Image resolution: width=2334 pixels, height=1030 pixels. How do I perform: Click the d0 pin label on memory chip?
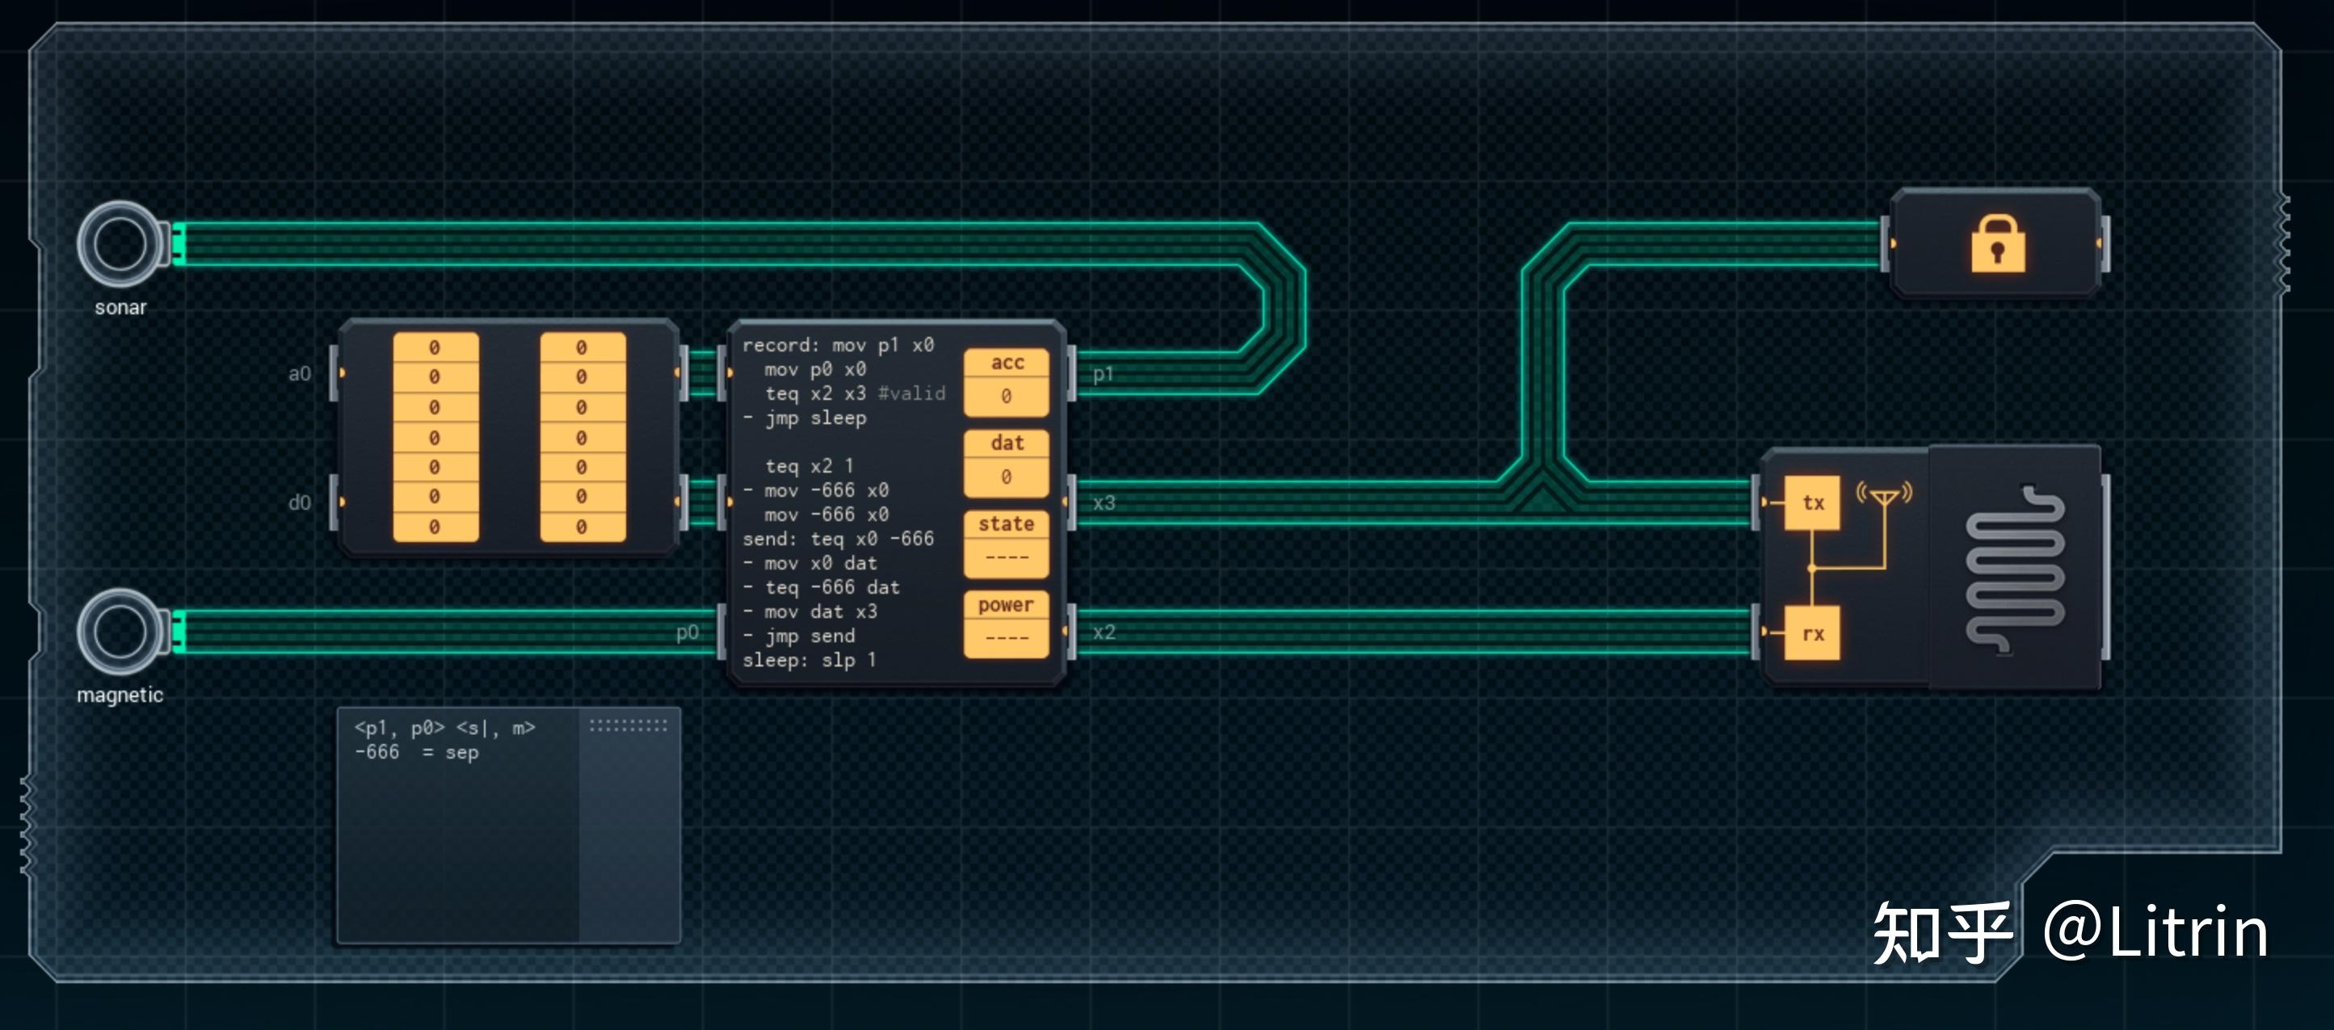click(x=299, y=502)
